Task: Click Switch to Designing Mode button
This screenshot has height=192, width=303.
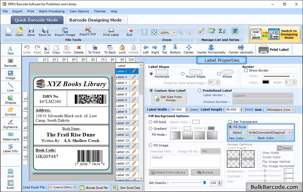Action: pos(275,34)
